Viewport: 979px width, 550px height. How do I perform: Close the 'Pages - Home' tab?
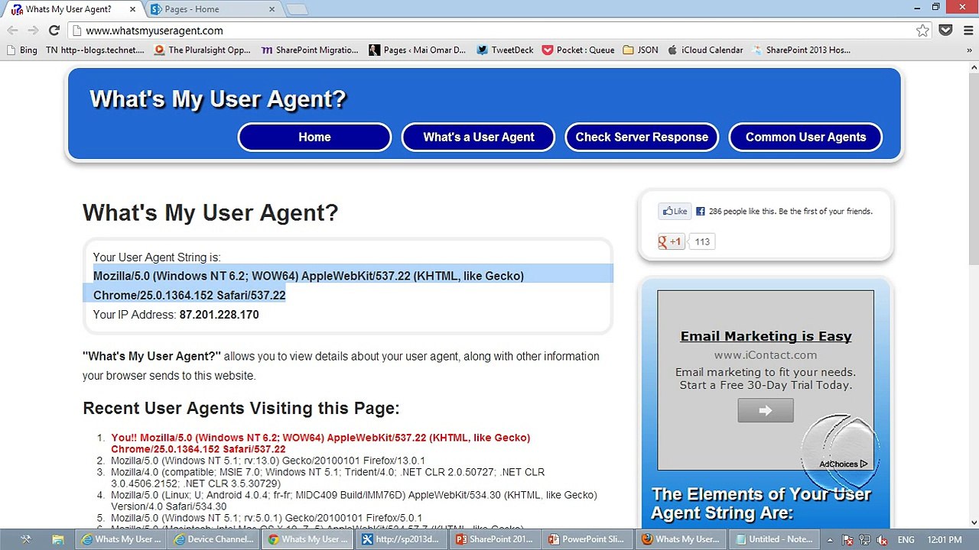click(x=272, y=9)
